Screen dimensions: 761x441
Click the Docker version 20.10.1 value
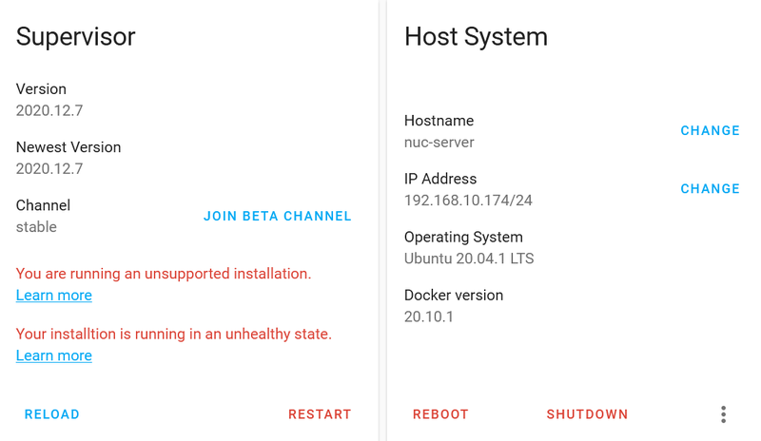[x=429, y=316]
